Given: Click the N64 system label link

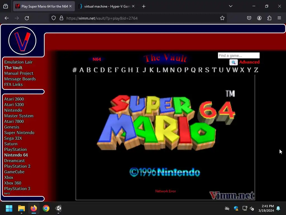Looking at the screenshot, I should [x=97, y=59].
